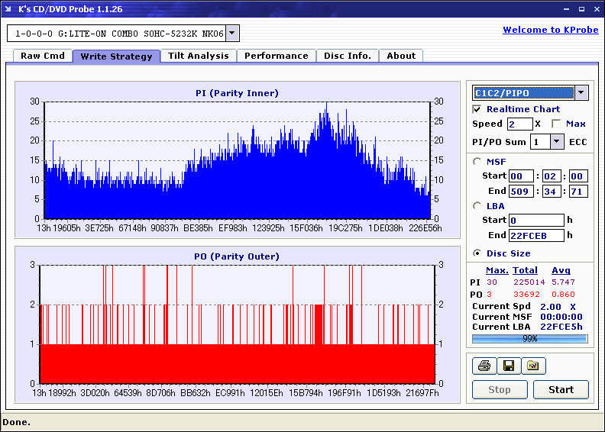Select the MSF radio button
This screenshot has height=432, width=605.
477,162
